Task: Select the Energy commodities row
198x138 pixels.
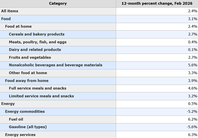Action: [99, 112]
